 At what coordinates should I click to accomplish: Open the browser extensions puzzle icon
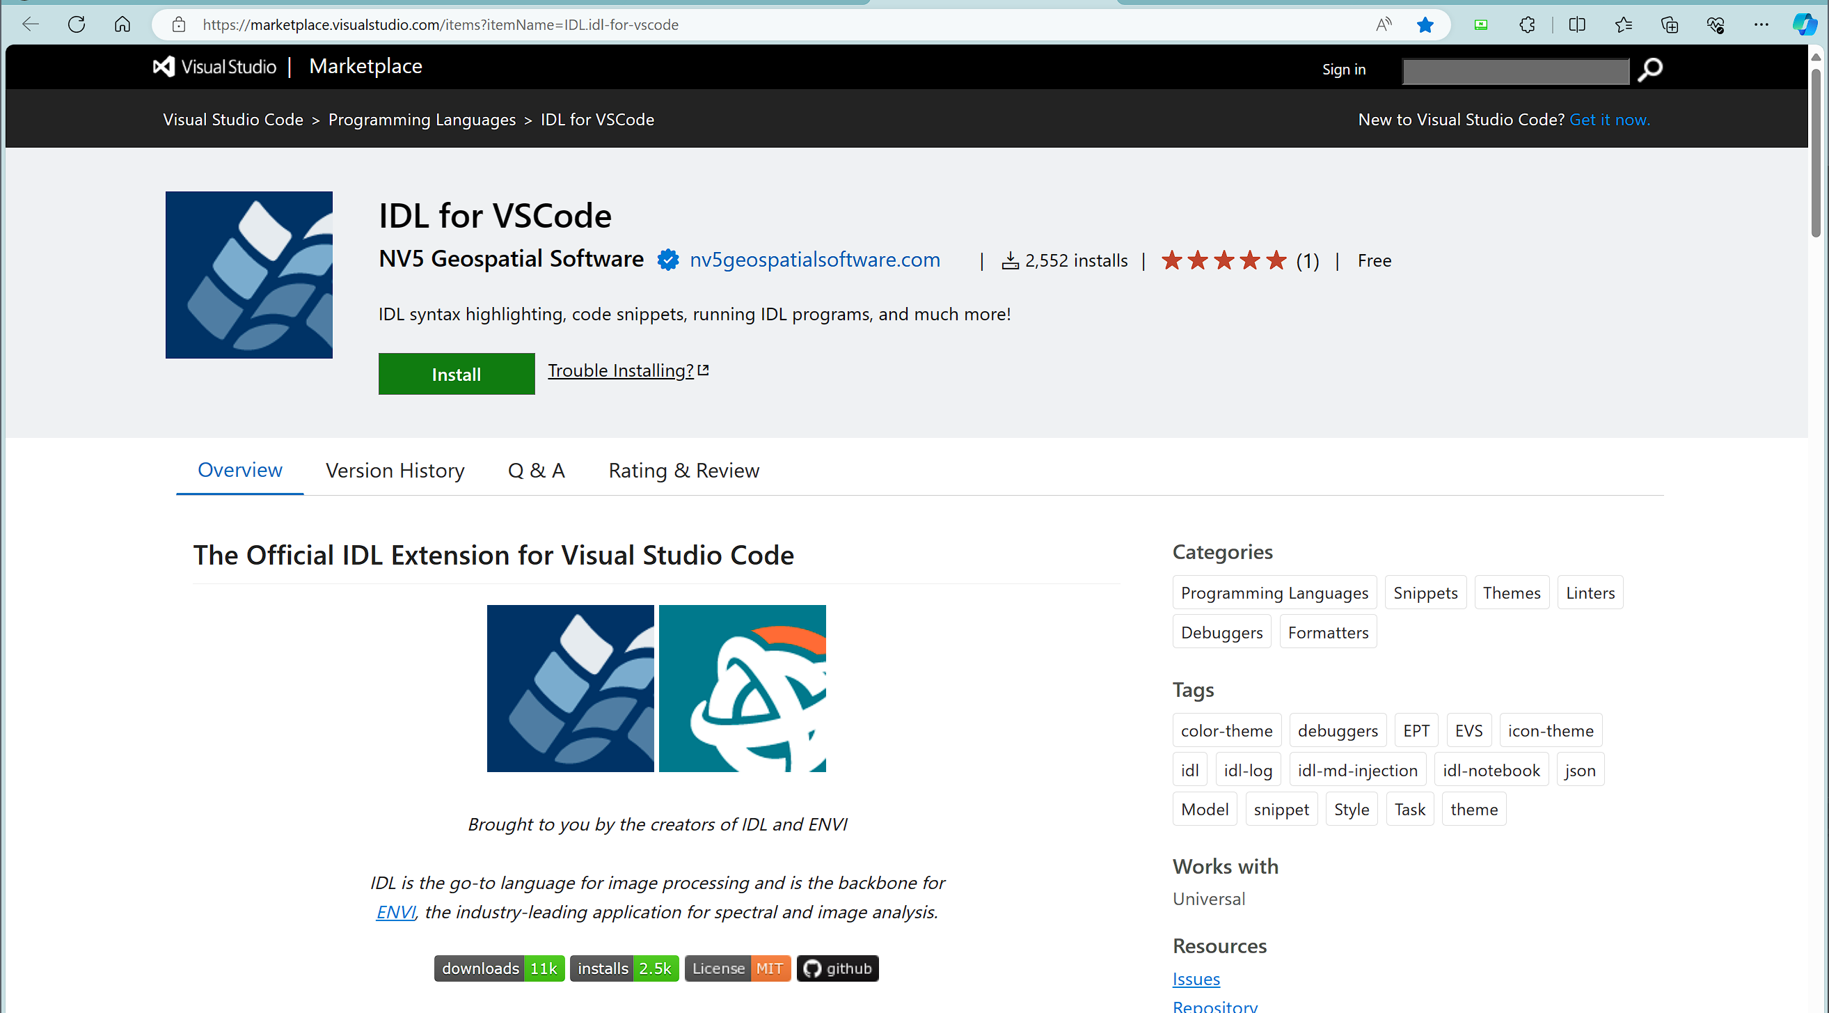pos(1526,25)
